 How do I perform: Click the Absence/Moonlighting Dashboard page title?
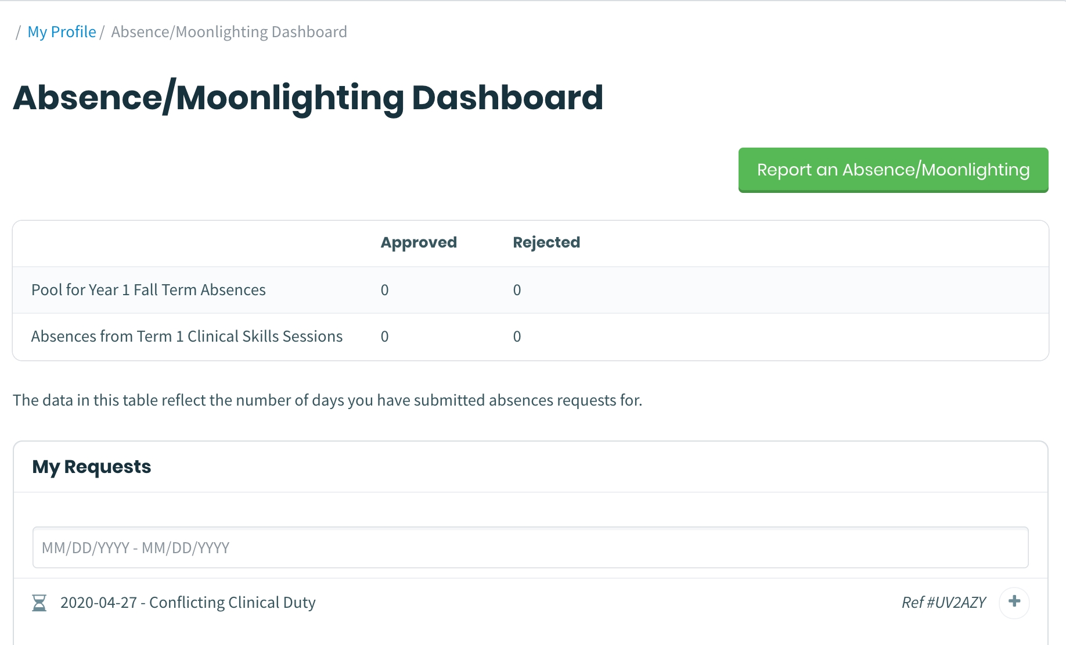tap(308, 98)
